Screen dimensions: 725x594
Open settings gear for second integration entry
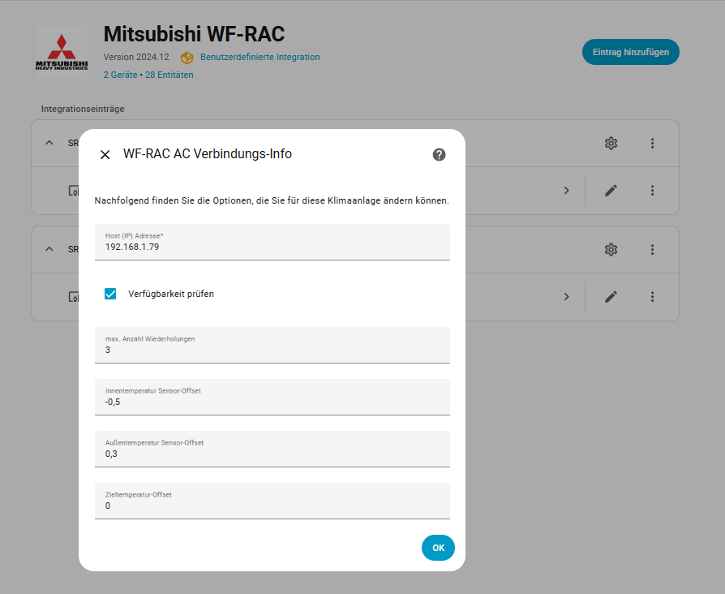pos(611,250)
